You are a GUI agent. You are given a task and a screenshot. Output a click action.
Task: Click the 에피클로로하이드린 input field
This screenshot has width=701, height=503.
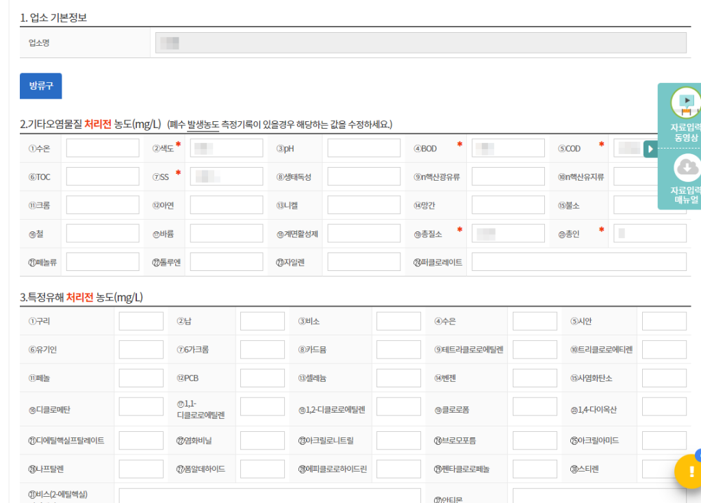399,469
